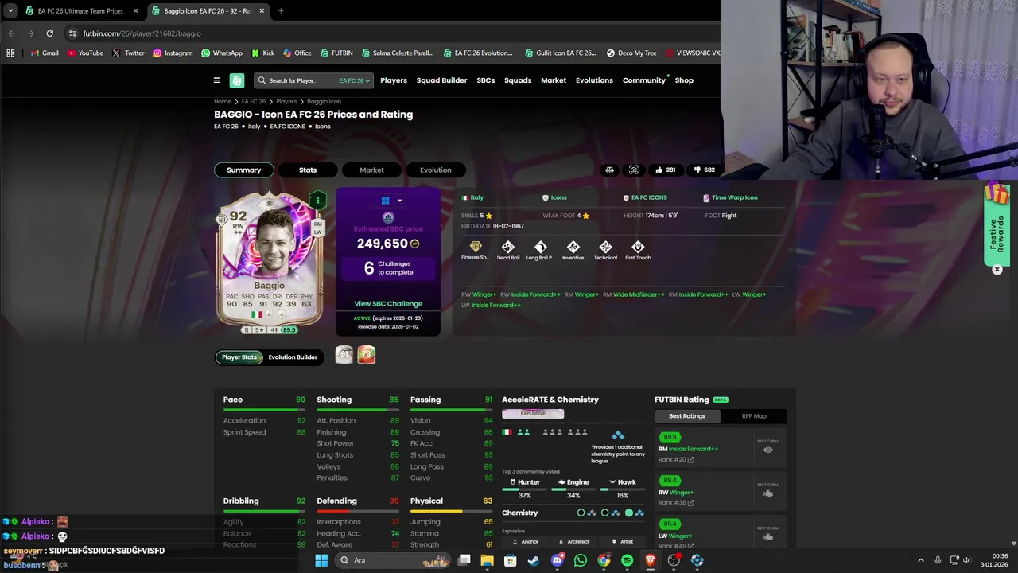Open external link icon next to Rank #20
Screen dimensions: 1018x573
tap(690, 460)
